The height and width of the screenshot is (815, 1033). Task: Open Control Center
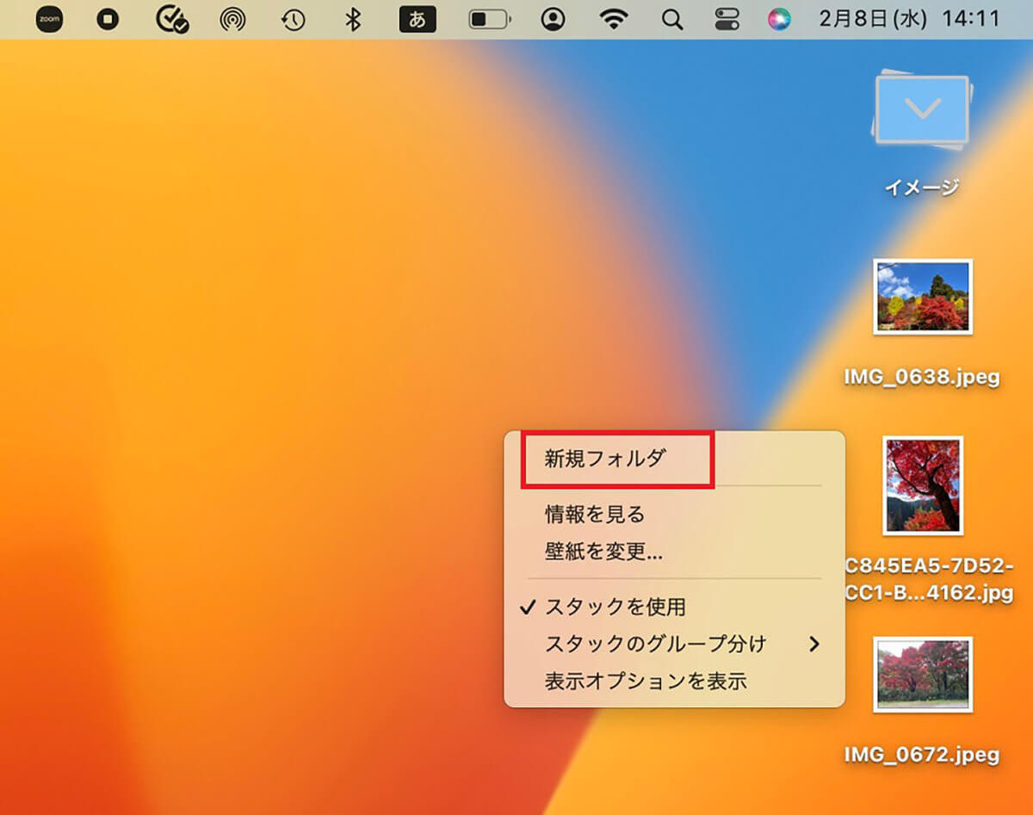click(727, 19)
